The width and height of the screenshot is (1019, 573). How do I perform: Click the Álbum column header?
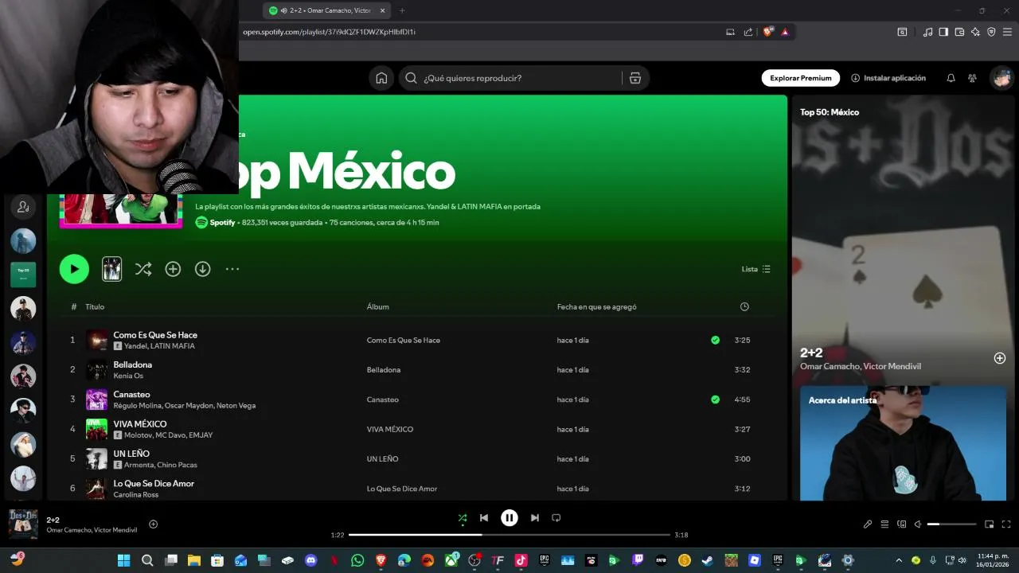pyautogui.click(x=378, y=306)
